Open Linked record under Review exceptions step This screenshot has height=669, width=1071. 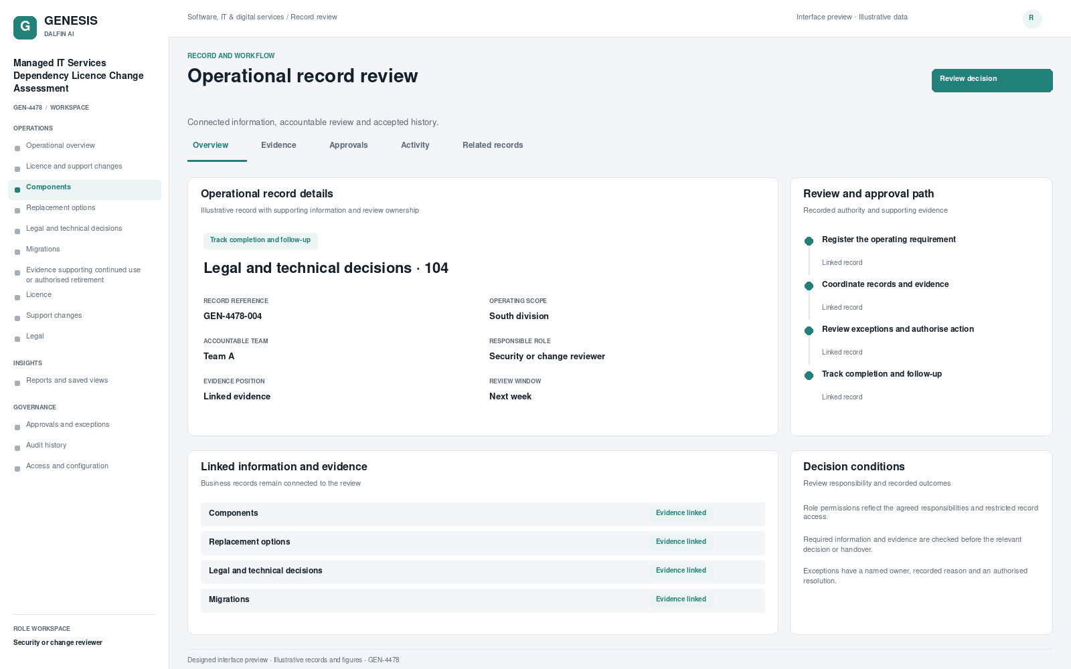pyautogui.click(x=842, y=353)
